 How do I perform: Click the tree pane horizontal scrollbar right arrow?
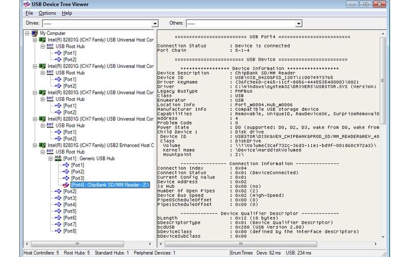click(150, 244)
